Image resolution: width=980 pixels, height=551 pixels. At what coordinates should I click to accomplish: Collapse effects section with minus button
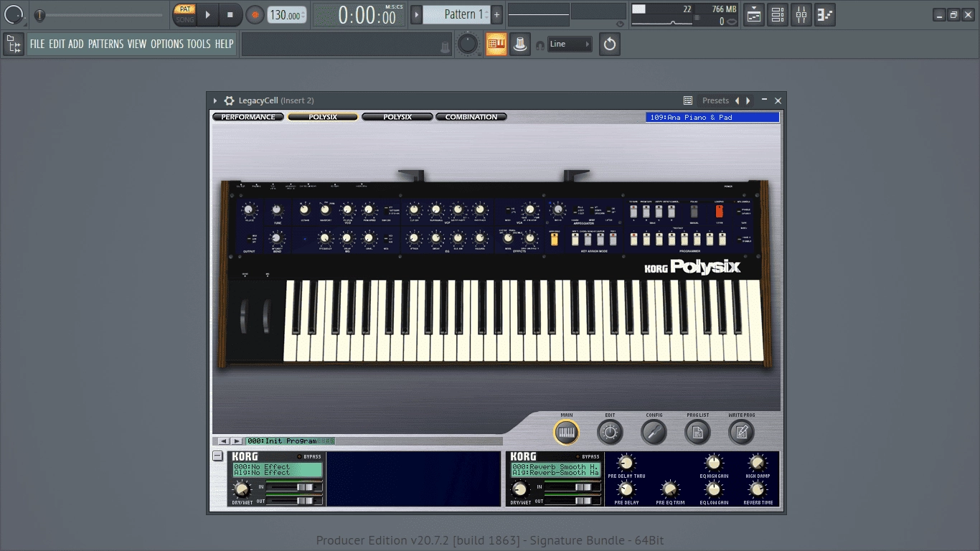218,456
